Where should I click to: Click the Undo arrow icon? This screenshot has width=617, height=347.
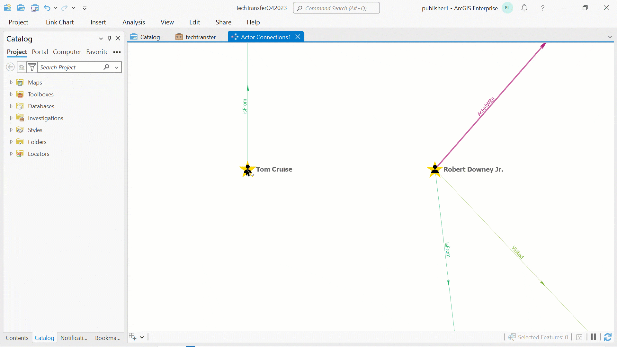pyautogui.click(x=47, y=8)
